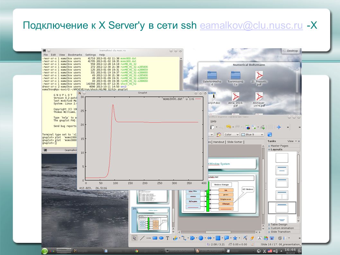This screenshot has height=255, width=340.
Task: Pick the Line drawing tool
Action: click(x=142, y=238)
